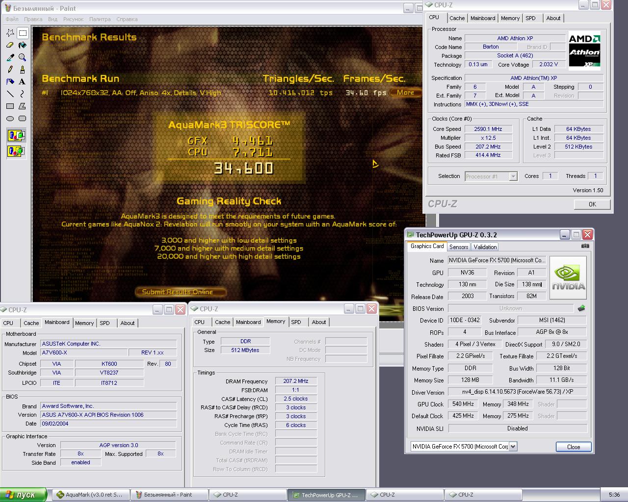This screenshot has width=628, height=502.
Task: Click the Core Voltage value 2.032 V
Action: [549, 64]
